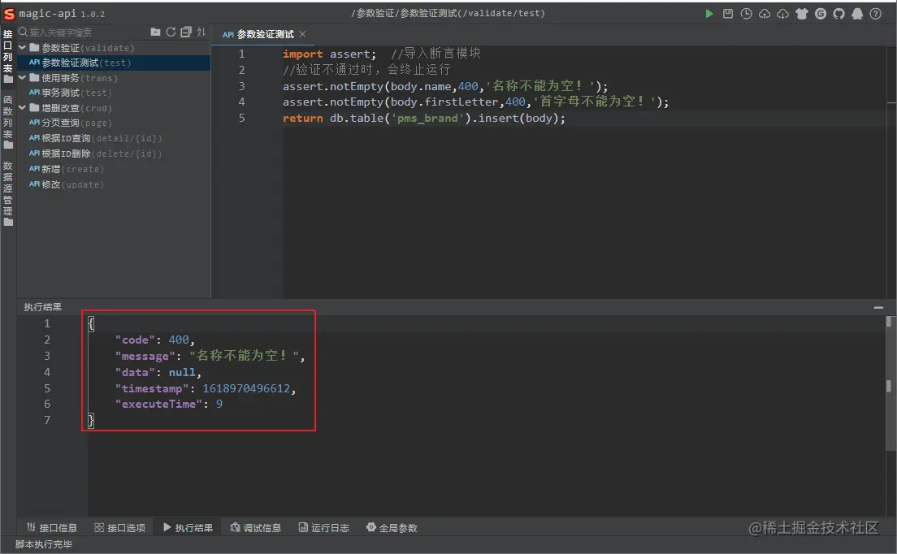This screenshot has width=897, height=554.
Task: Focus the keyword search field
Action: [x=83, y=32]
